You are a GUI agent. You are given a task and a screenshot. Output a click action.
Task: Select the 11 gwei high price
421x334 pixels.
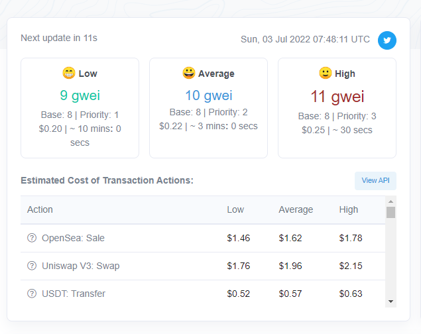coord(337,97)
